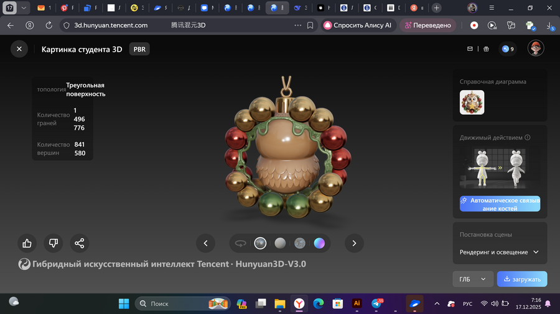Screen dimensions: 560x314
Task: Open the share model icon
Action: [79, 243]
